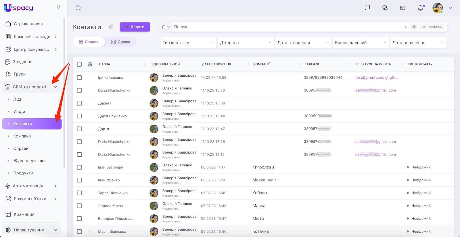The height and width of the screenshot is (237, 460).
Task: Open notifications bell icon
Action: 420,8
